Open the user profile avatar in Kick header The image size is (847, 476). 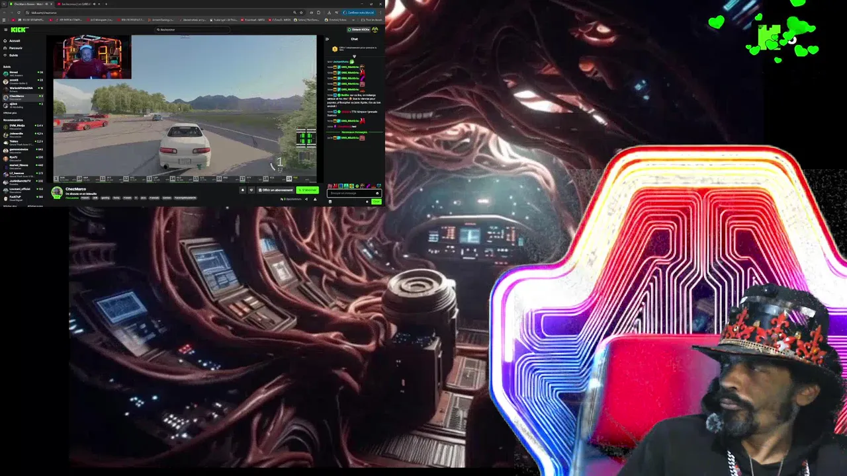click(375, 30)
